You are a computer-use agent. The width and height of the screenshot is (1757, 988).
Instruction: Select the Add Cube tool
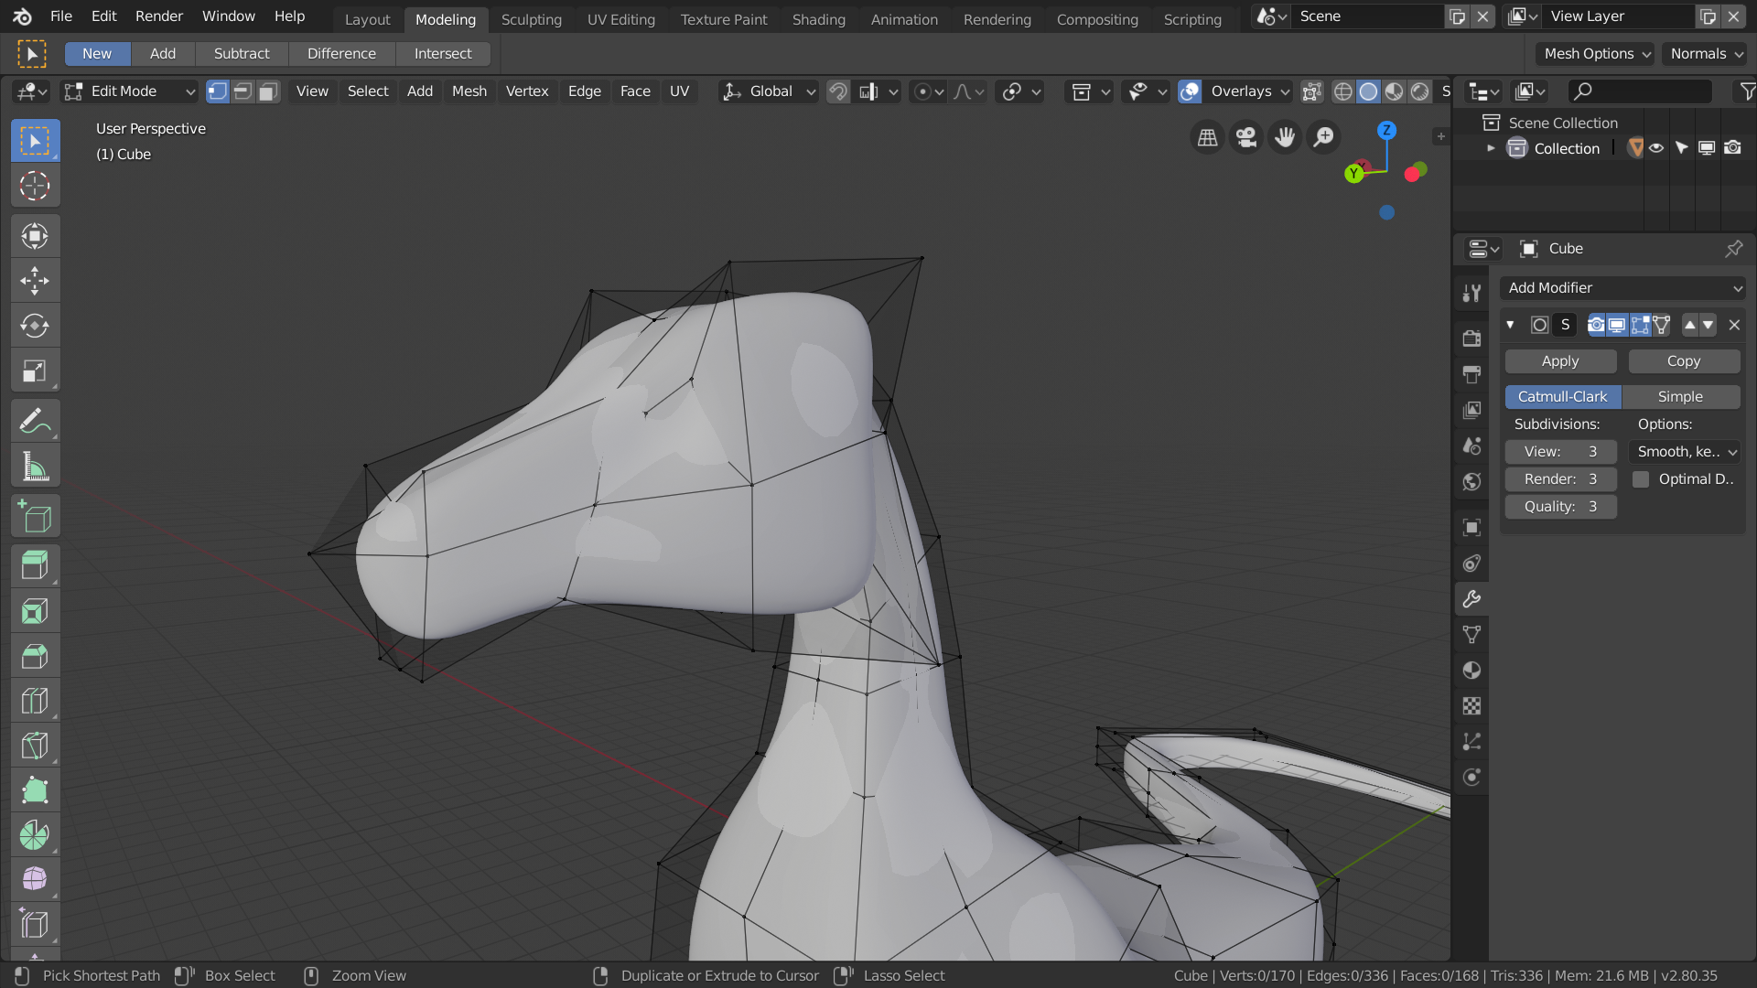point(35,518)
